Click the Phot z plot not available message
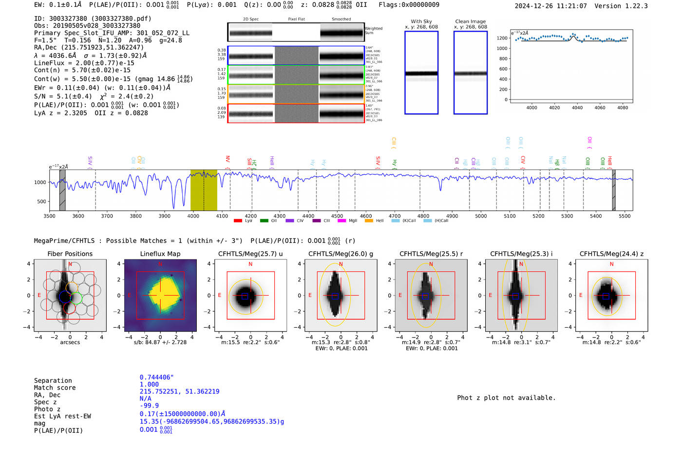 pos(506,398)
